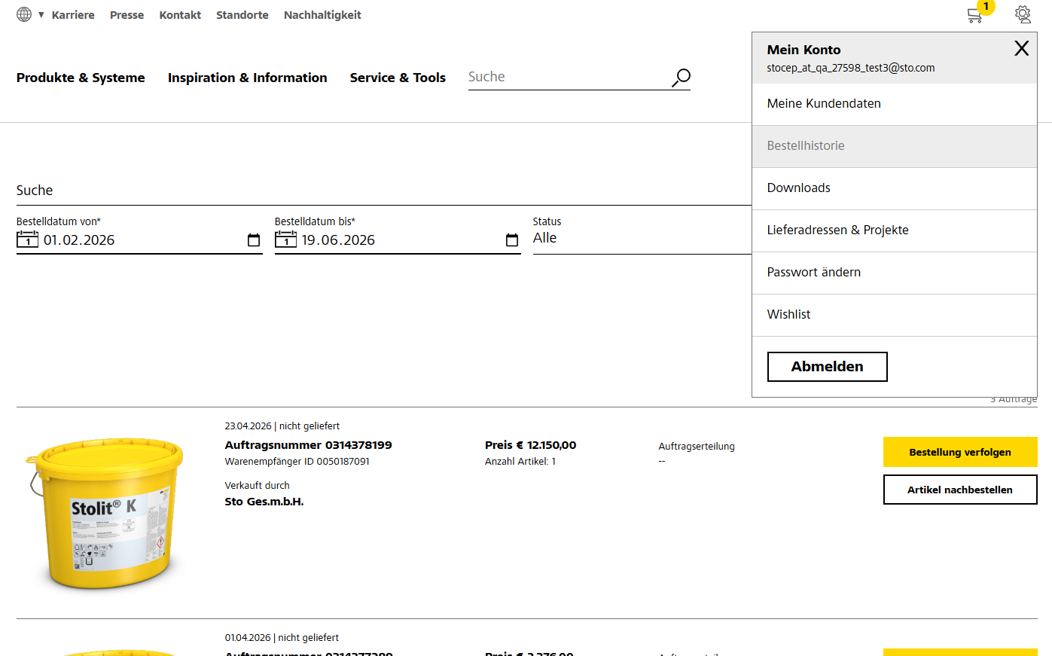The height and width of the screenshot is (656, 1052).
Task: Click Preis € 12.150,00 text
Action: (530, 445)
